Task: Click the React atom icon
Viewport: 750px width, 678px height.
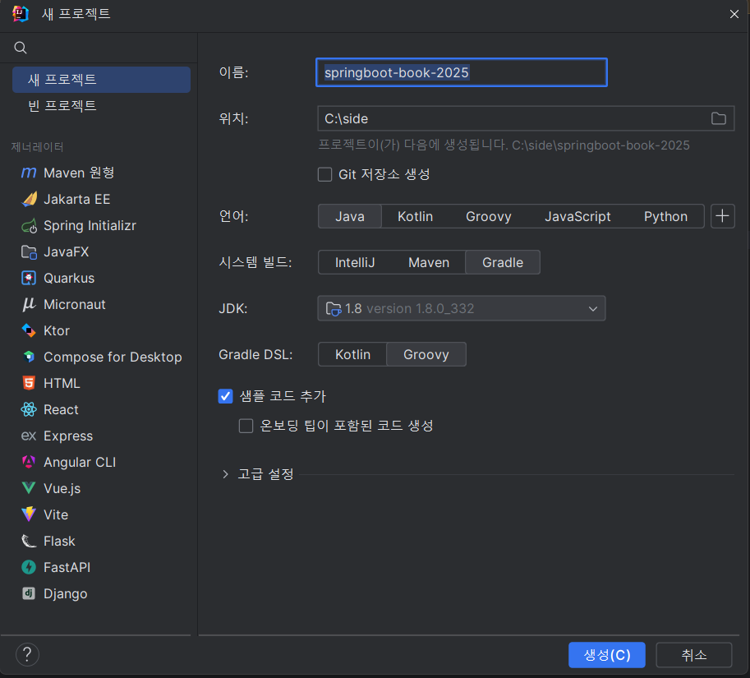Action: click(x=29, y=409)
